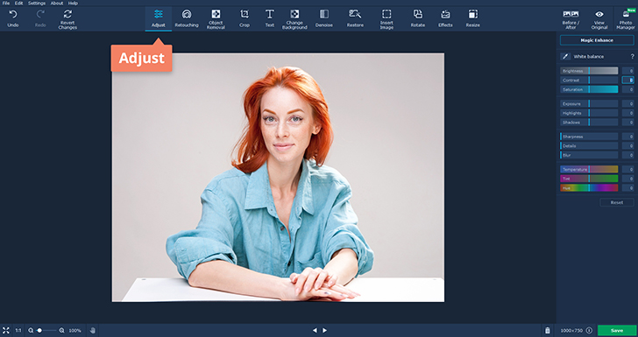The width and height of the screenshot is (638, 337).
Task: Open the Effects panel
Action: (x=445, y=18)
